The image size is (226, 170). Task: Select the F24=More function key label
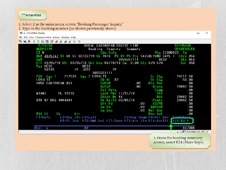coord(180,121)
